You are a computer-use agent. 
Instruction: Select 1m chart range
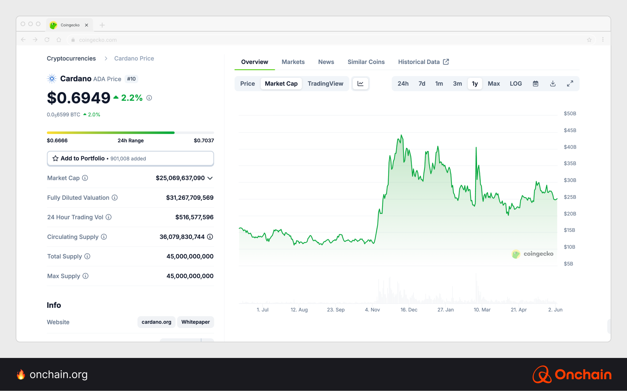click(x=439, y=84)
